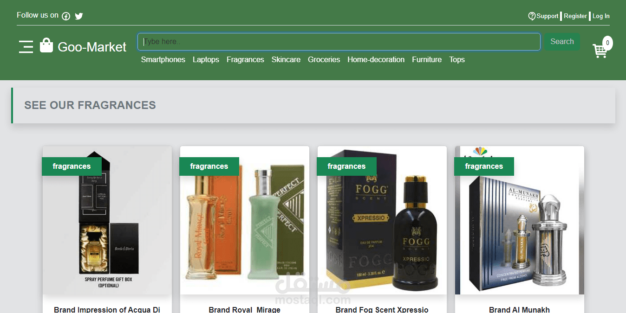The image size is (626, 313).
Task: Click the green Search button
Action: (562, 42)
